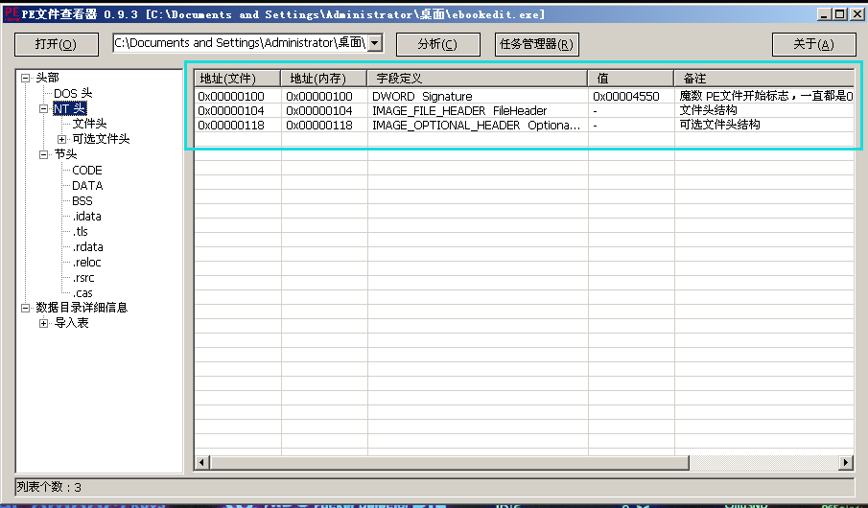Expand the 可选文件头 tree node
The height and width of the screenshot is (508, 868).
click(62, 139)
